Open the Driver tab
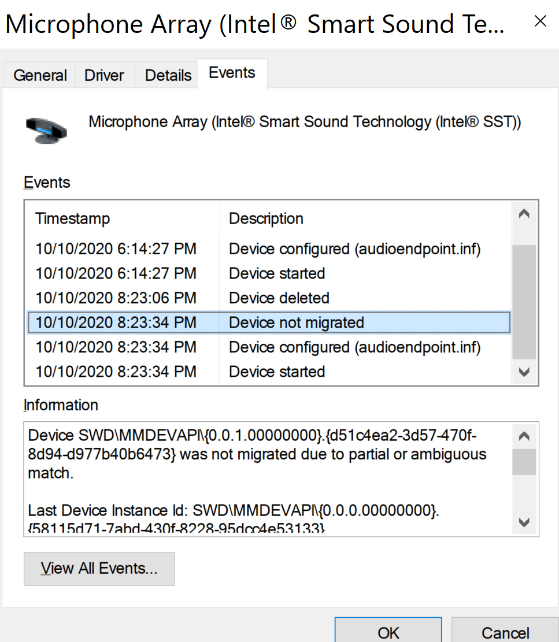 (x=104, y=76)
